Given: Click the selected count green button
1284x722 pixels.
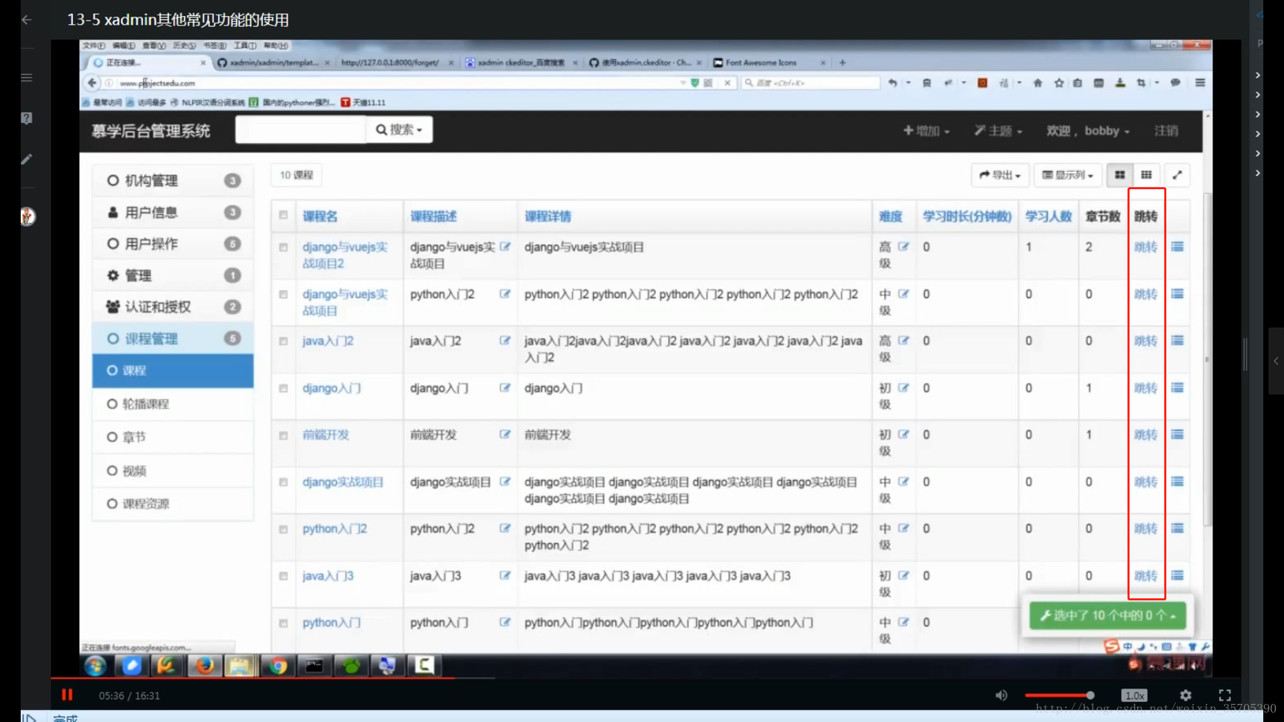Looking at the screenshot, I should click(1107, 615).
